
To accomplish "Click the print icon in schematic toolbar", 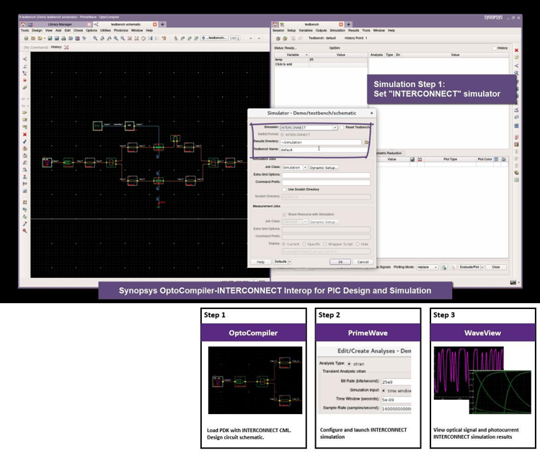I will click(63, 38).
